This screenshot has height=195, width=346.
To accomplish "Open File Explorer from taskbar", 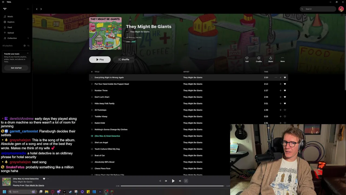I will (46, 192).
